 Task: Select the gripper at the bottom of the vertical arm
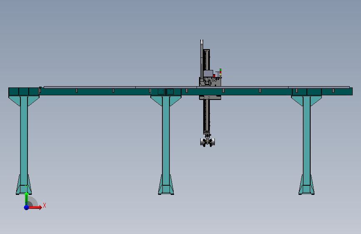(207, 141)
